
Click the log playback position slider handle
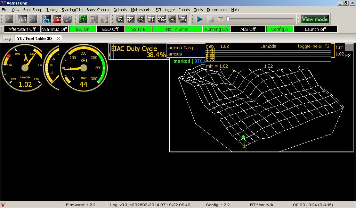click(228, 19)
